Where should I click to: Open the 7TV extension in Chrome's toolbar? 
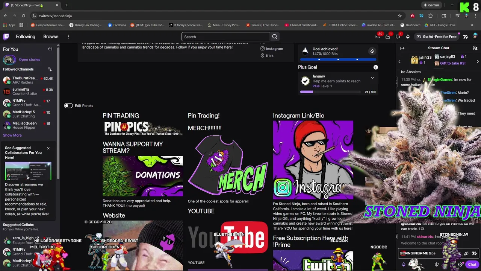tap(421, 16)
